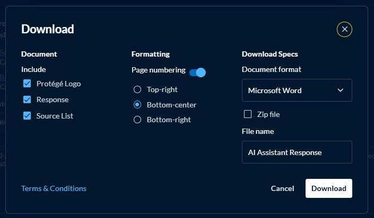Enable the Zip file checkbox
The height and width of the screenshot is (218, 374).
(x=248, y=114)
